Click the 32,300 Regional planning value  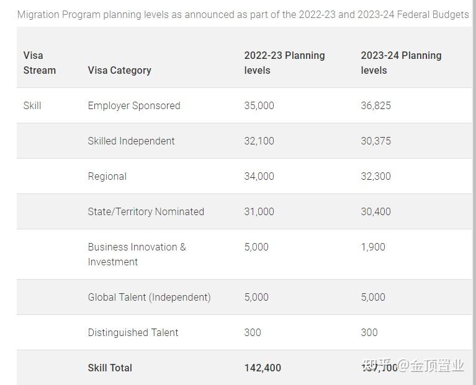[375, 176]
